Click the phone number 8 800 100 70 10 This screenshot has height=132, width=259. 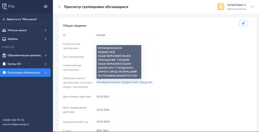[x=14, y=120]
